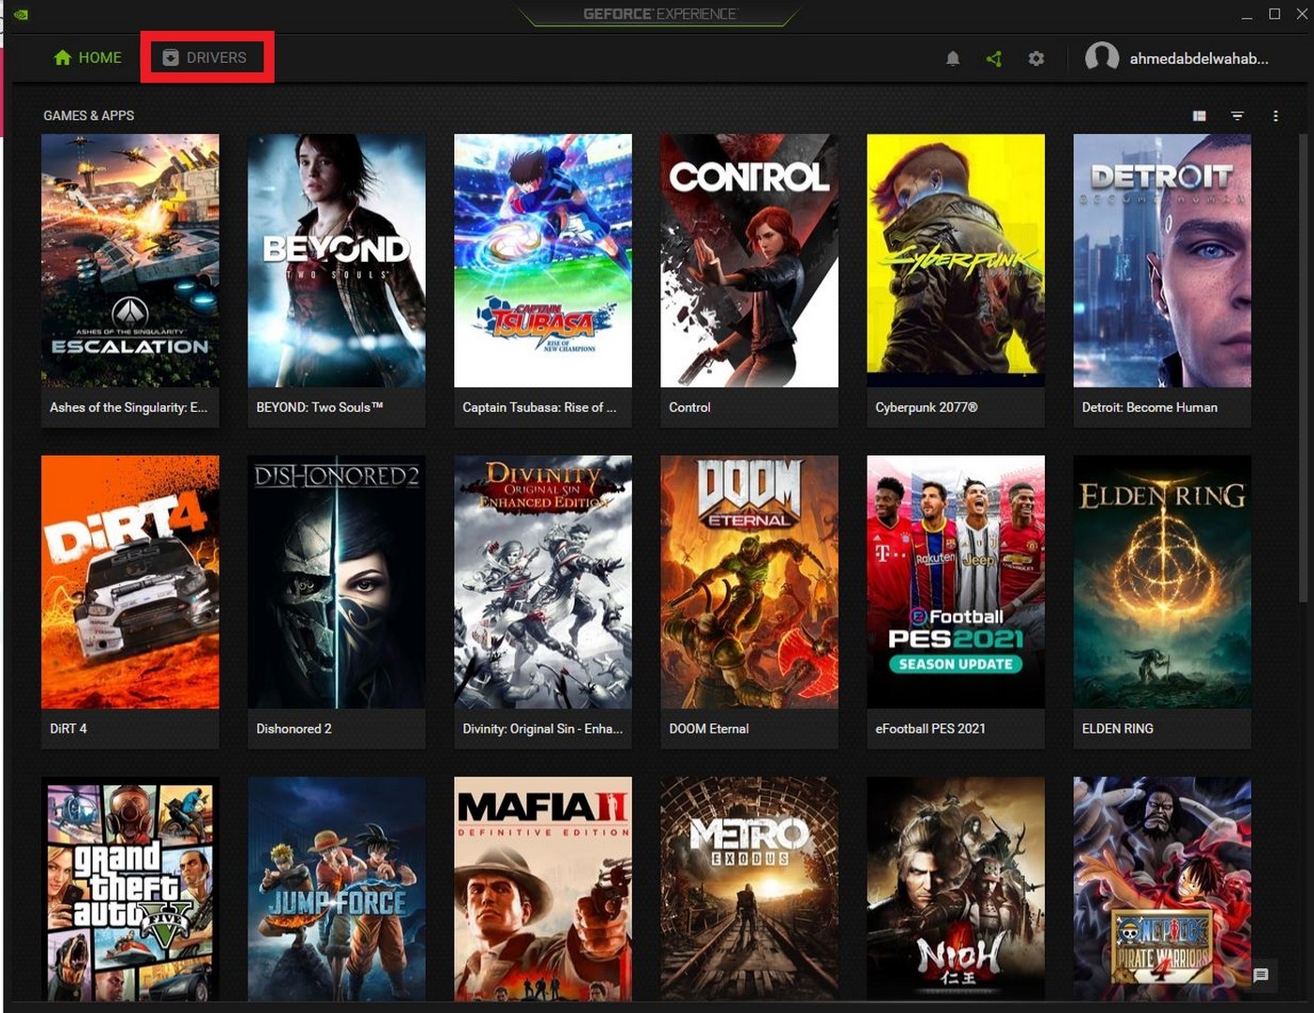
Task: Select the Grand Theft Auto V cover
Action: [130, 889]
